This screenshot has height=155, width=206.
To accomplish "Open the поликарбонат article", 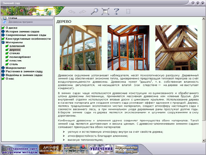I will click(20, 57).
